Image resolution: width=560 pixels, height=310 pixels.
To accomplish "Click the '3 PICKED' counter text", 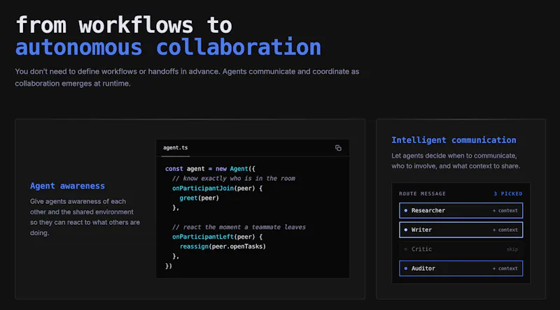I will 508,194.
